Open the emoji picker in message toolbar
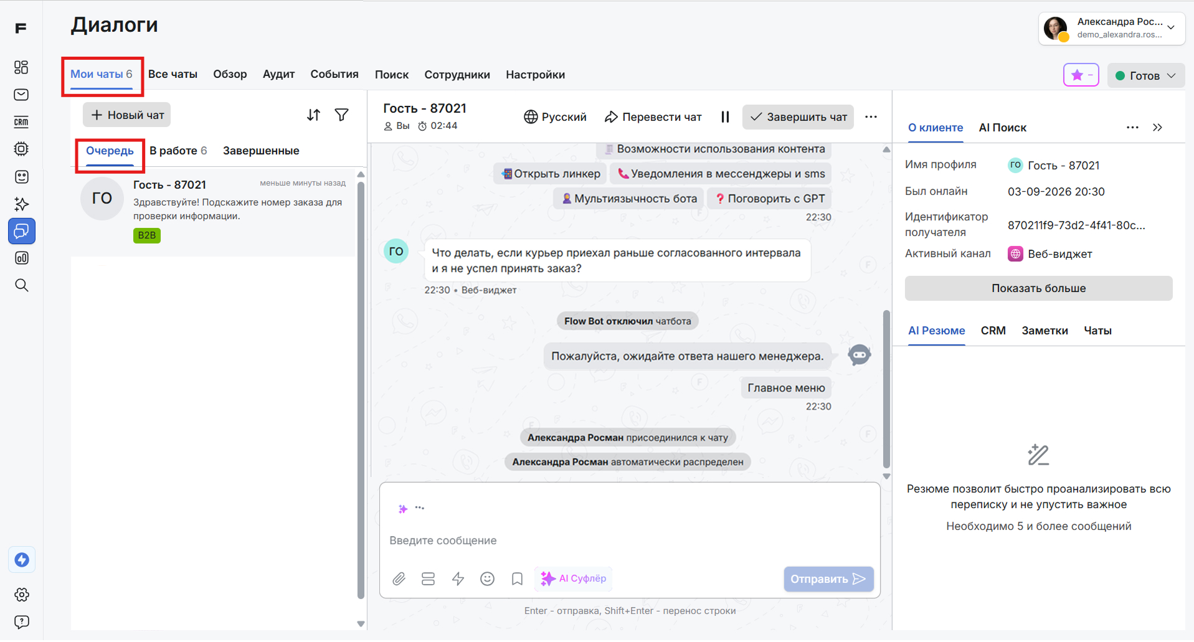Viewport: 1194px width, 642px height. [x=487, y=579]
